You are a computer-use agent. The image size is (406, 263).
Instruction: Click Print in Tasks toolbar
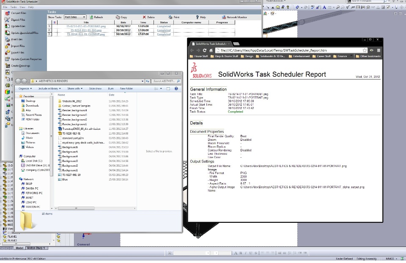click(174, 17)
